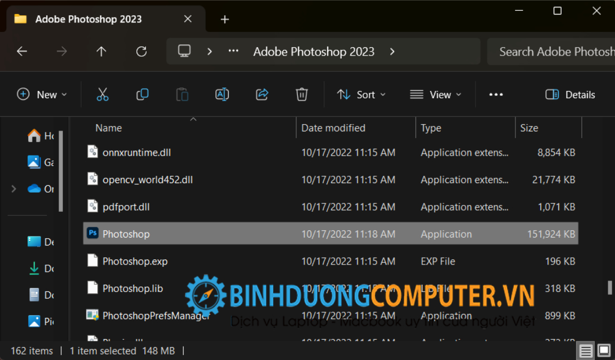Click the 151,924 KB size cell
Viewport: 615px width, 360px height.
(551, 234)
